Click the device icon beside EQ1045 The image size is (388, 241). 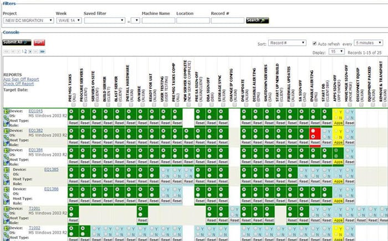pos(6,112)
